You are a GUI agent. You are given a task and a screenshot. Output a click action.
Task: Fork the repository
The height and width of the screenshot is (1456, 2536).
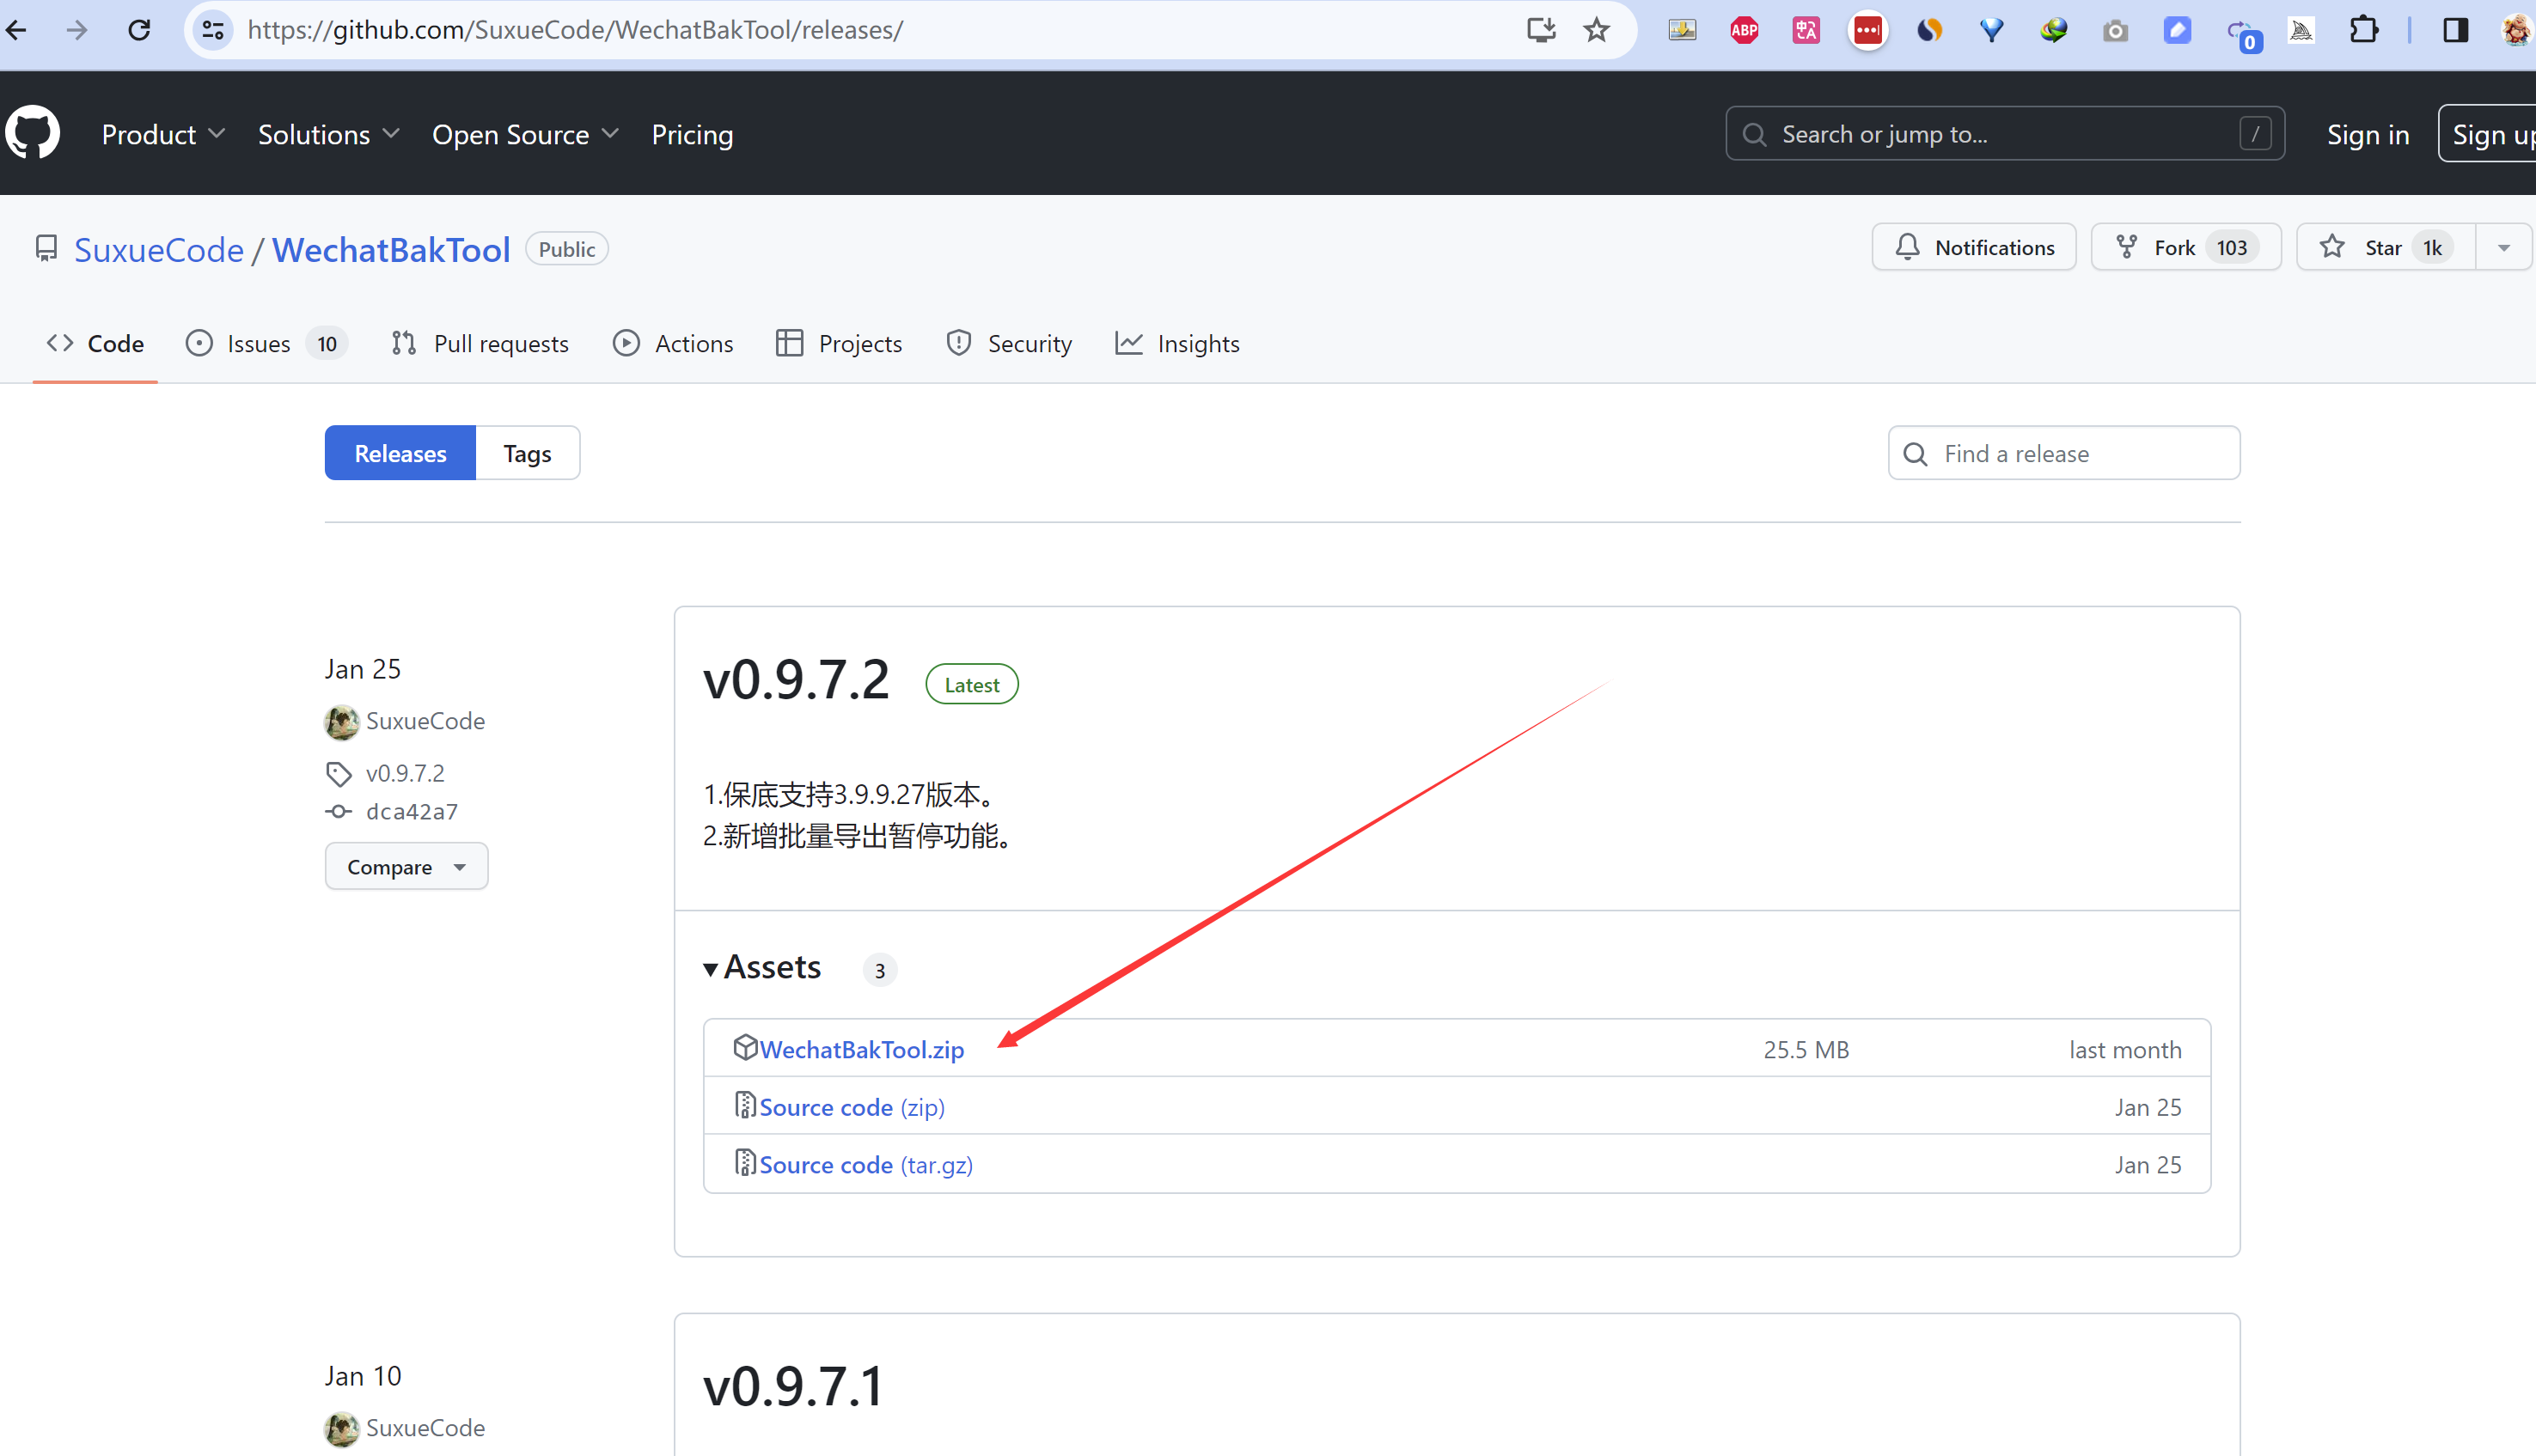pos(2186,247)
